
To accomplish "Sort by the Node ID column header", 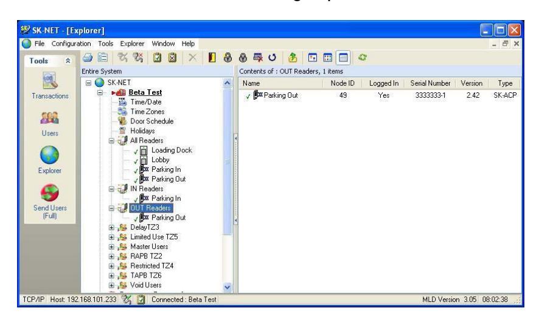I will (x=343, y=83).
